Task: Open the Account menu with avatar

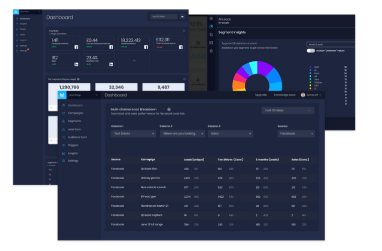Action: 311,95
